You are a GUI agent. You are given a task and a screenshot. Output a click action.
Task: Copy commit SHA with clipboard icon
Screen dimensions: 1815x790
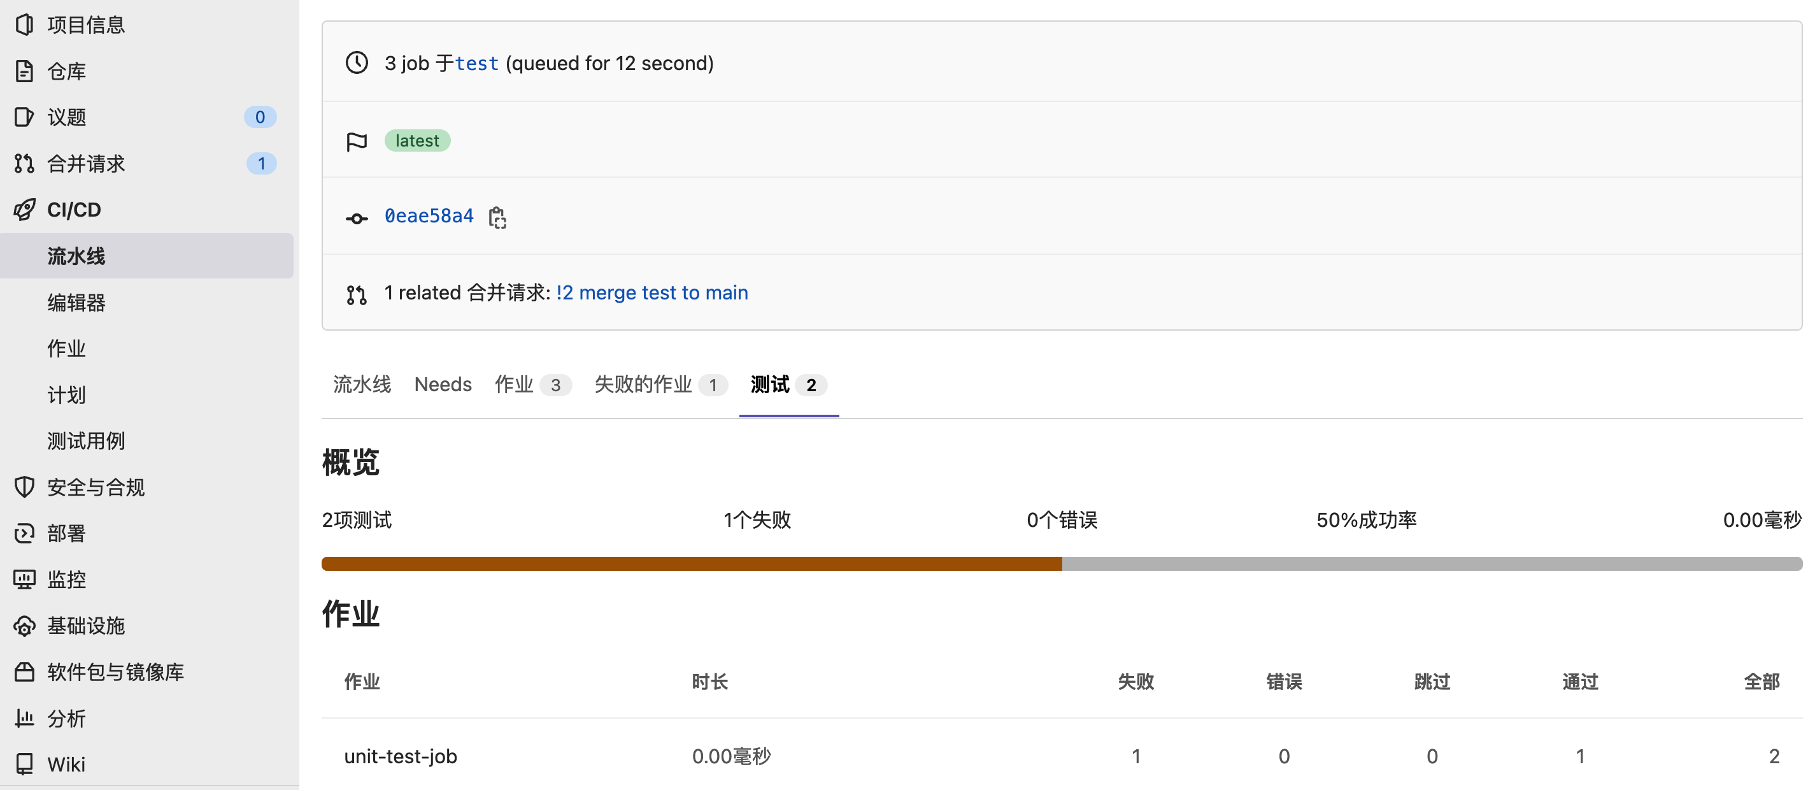pyautogui.click(x=497, y=217)
